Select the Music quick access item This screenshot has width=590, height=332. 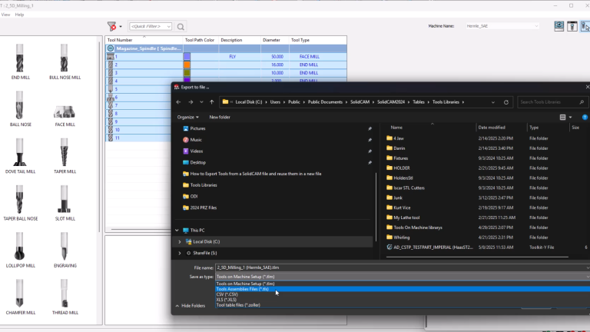tap(196, 140)
